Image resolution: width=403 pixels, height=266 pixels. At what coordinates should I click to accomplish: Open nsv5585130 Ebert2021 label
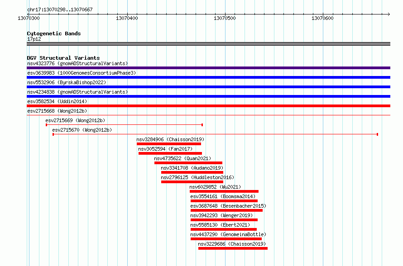tap(220, 225)
